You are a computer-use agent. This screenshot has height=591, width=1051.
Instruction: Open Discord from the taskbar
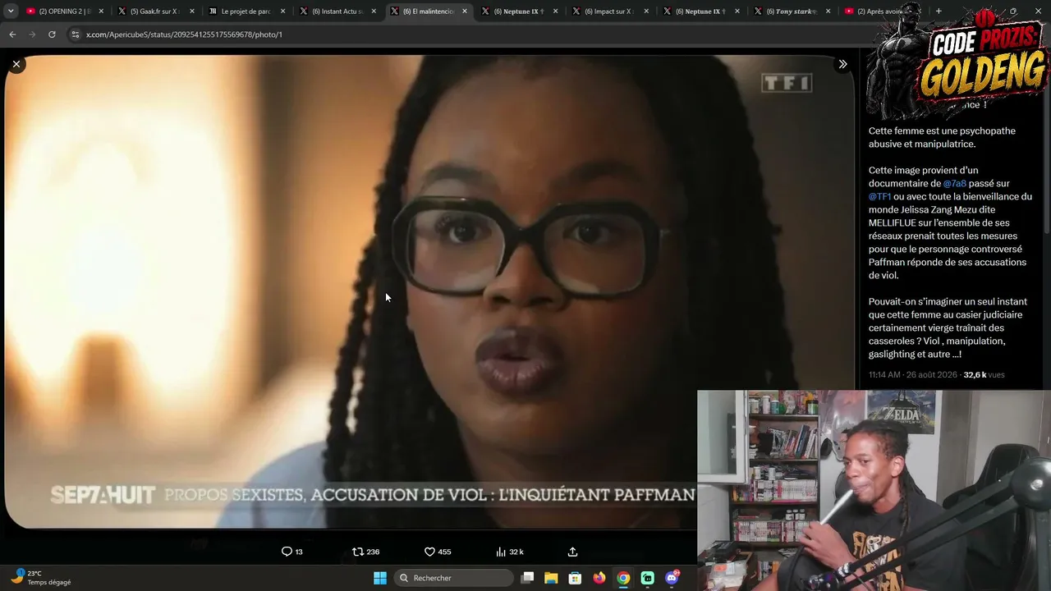pyautogui.click(x=672, y=578)
